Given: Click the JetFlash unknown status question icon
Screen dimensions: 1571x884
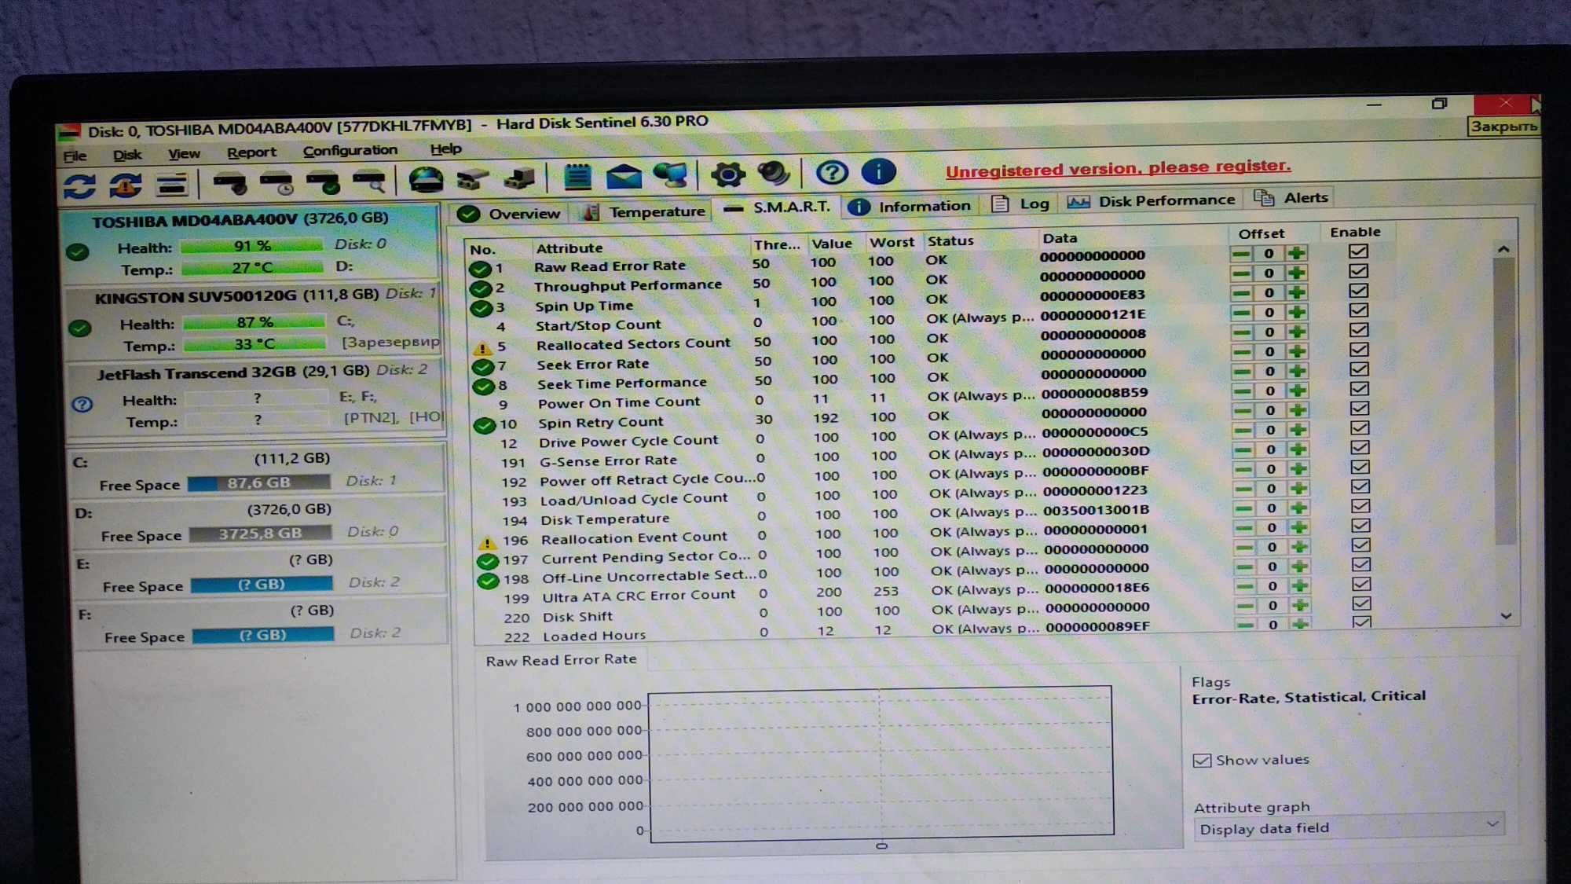Looking at the screenshot, I should tap(82, 405).
